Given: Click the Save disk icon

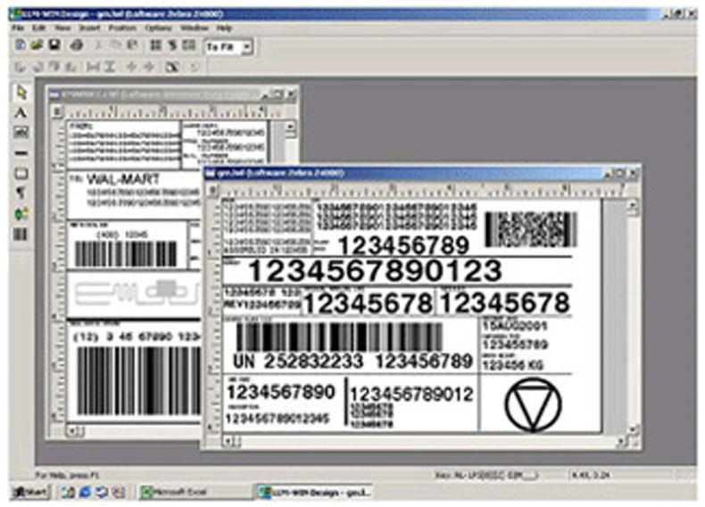Looking at the screenshot, I should [54, 45].
